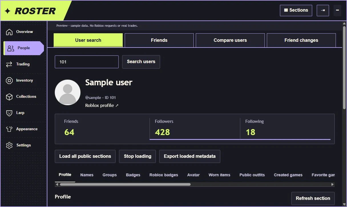The image size is (347, 207).
Task: Click the Friends count card
Action: pyautogui.click(x=104, y=129)
